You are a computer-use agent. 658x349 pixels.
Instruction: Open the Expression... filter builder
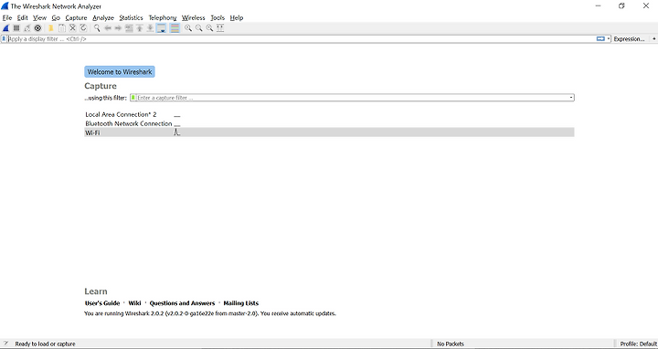[629, 39]
